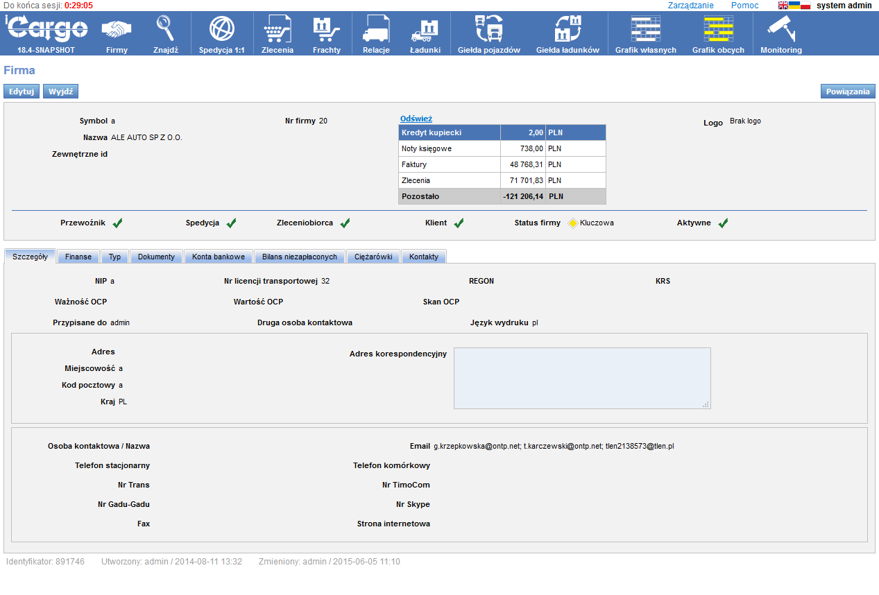
Task: Open Relacje truck icon
Action: click(x=376, y=29)
